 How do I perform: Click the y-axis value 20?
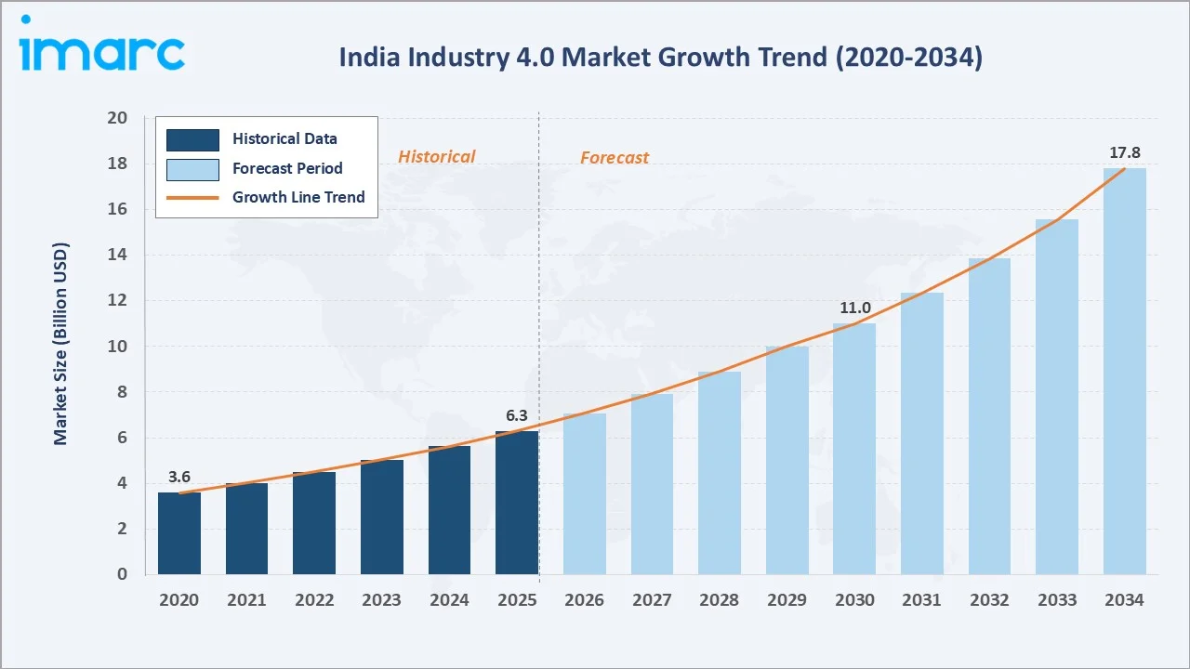tap(117, 118)
